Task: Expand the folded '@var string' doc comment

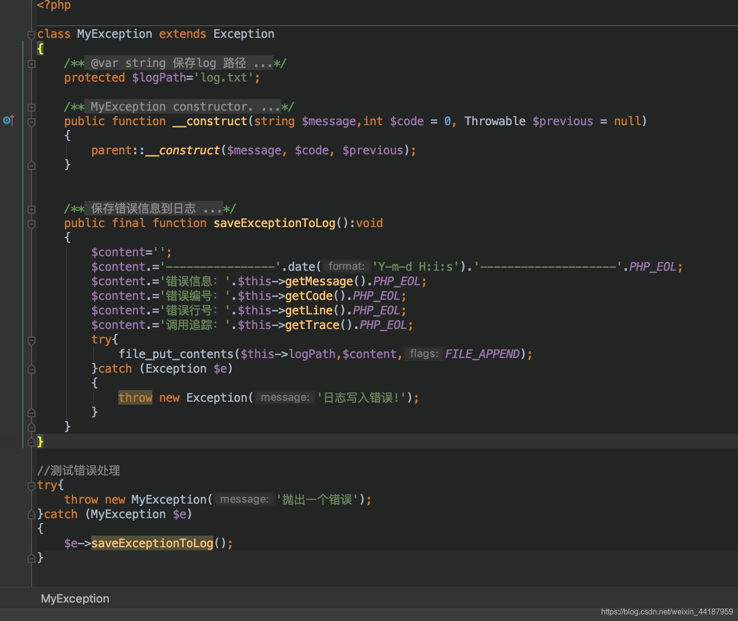Action: tap(32, 64)
